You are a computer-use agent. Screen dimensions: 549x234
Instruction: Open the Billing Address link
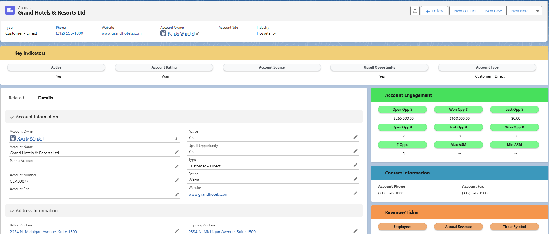click(x=43, y=232)
